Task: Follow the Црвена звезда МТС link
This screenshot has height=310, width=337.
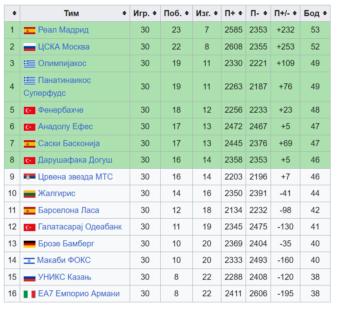Action: [75, 176]
